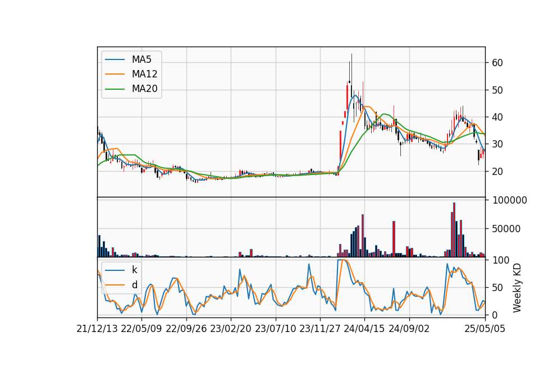Click the 23/11/27 date tick label
This screenshot has height=387, width=539.
[320, 329]
